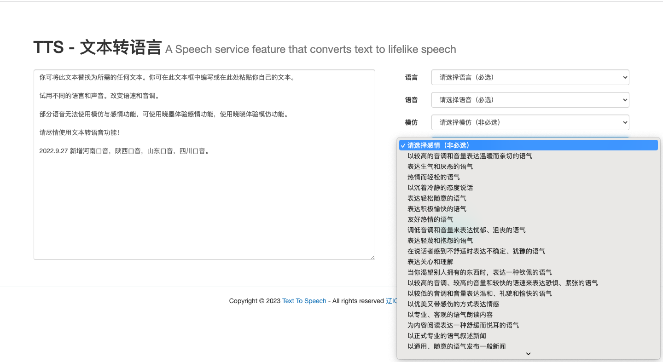Choose 以通用、随意的语气发布一般新闻 option

pyautogui.click(x=456, y=346)
